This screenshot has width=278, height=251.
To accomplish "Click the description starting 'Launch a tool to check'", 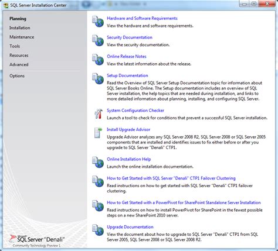I will [187, 118].
